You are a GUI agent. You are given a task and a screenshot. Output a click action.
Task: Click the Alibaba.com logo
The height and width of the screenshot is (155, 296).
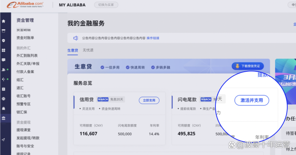pyautogui.click(x=25, y=5)
